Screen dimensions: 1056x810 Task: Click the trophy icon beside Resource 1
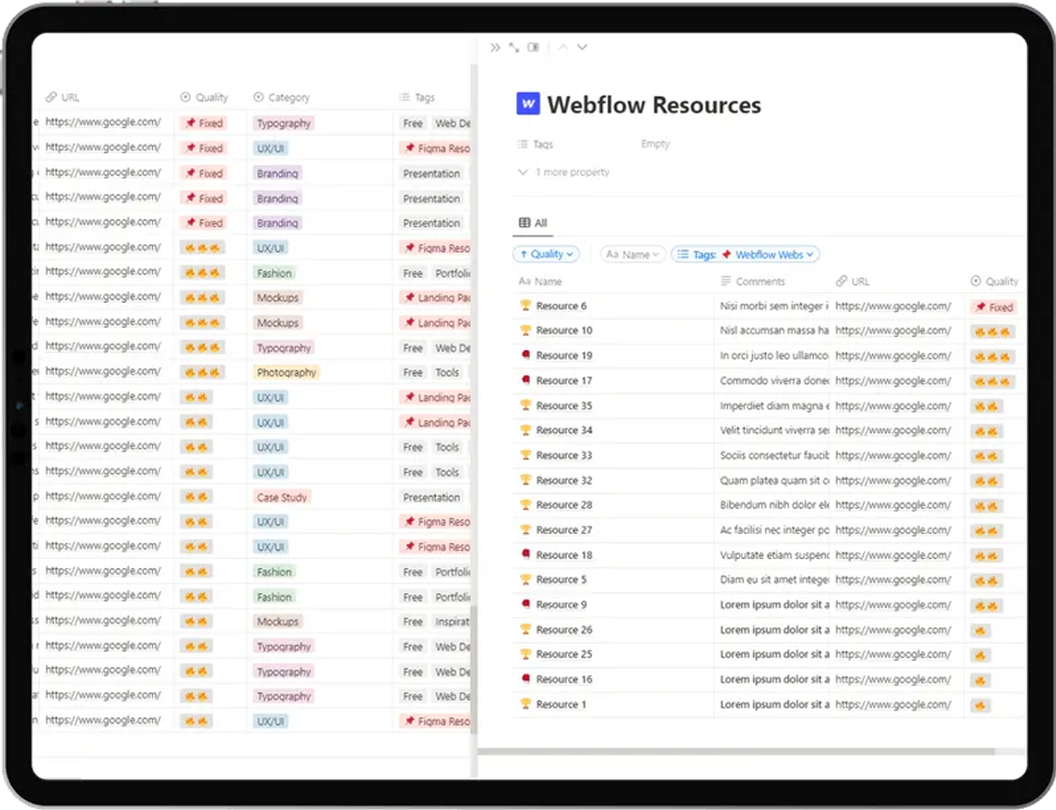pyautogui.click(x=526, y=704)
